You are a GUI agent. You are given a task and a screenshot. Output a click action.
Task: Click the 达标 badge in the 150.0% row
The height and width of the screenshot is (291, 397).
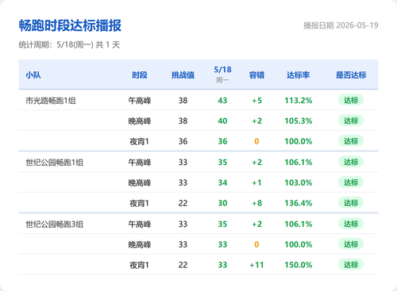click(x=351, y=265)
